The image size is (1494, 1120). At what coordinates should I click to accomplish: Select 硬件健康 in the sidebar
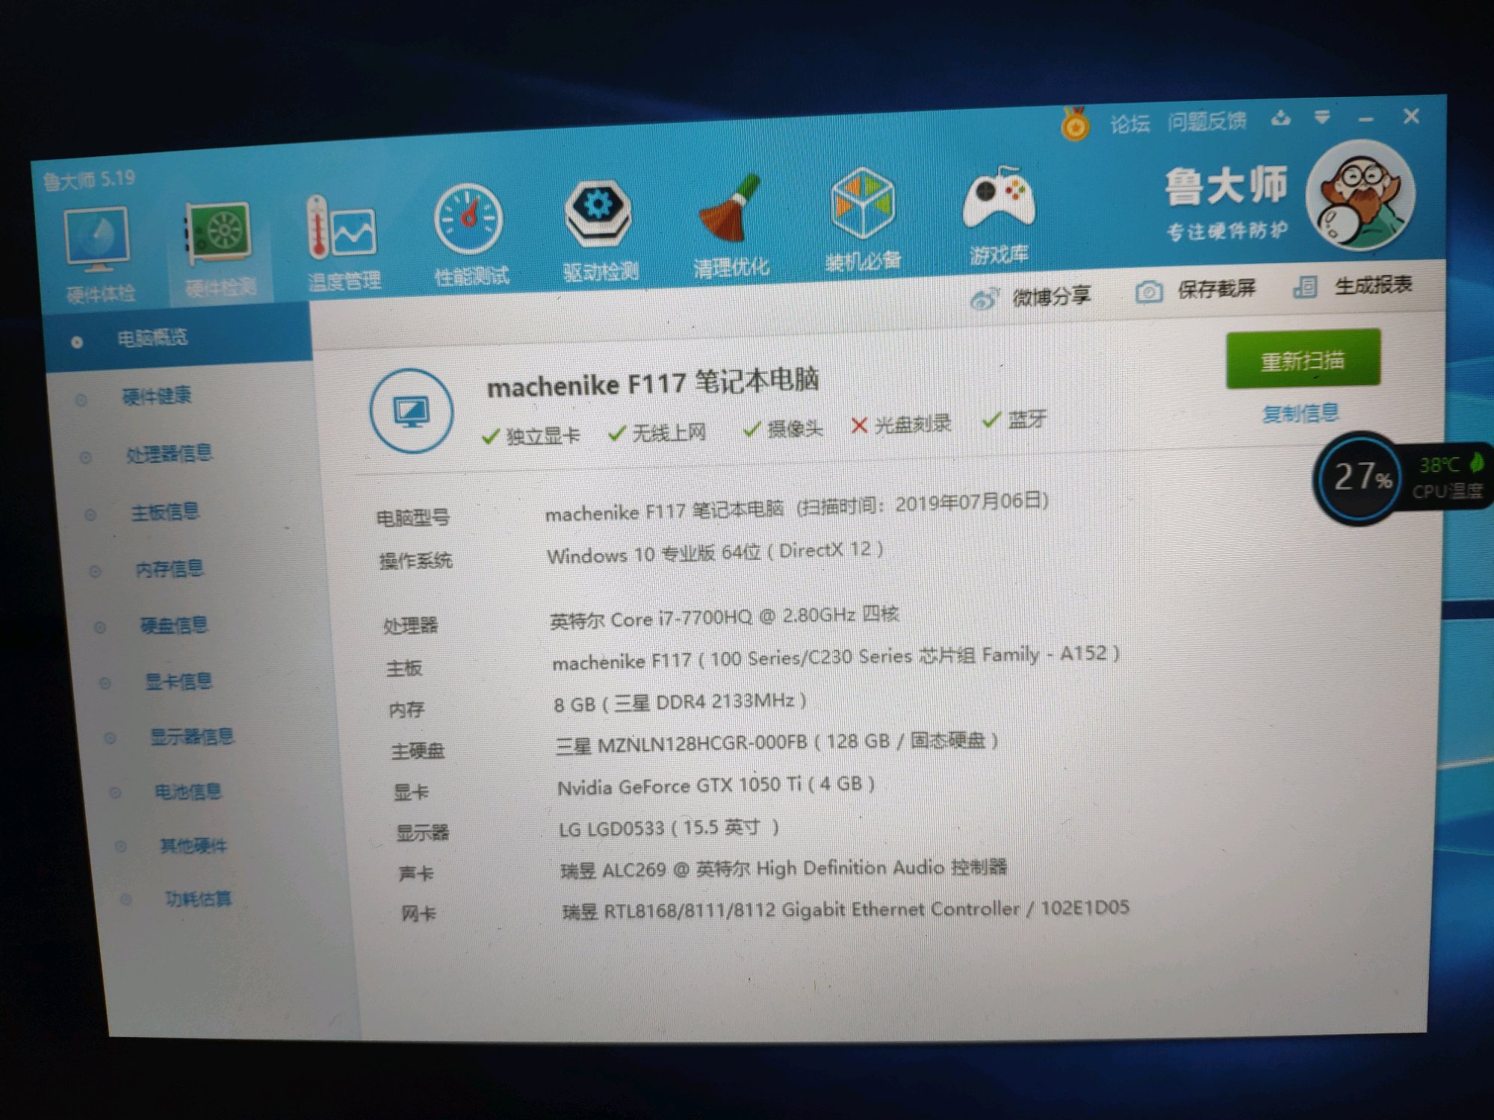click(x=156, y=395)
